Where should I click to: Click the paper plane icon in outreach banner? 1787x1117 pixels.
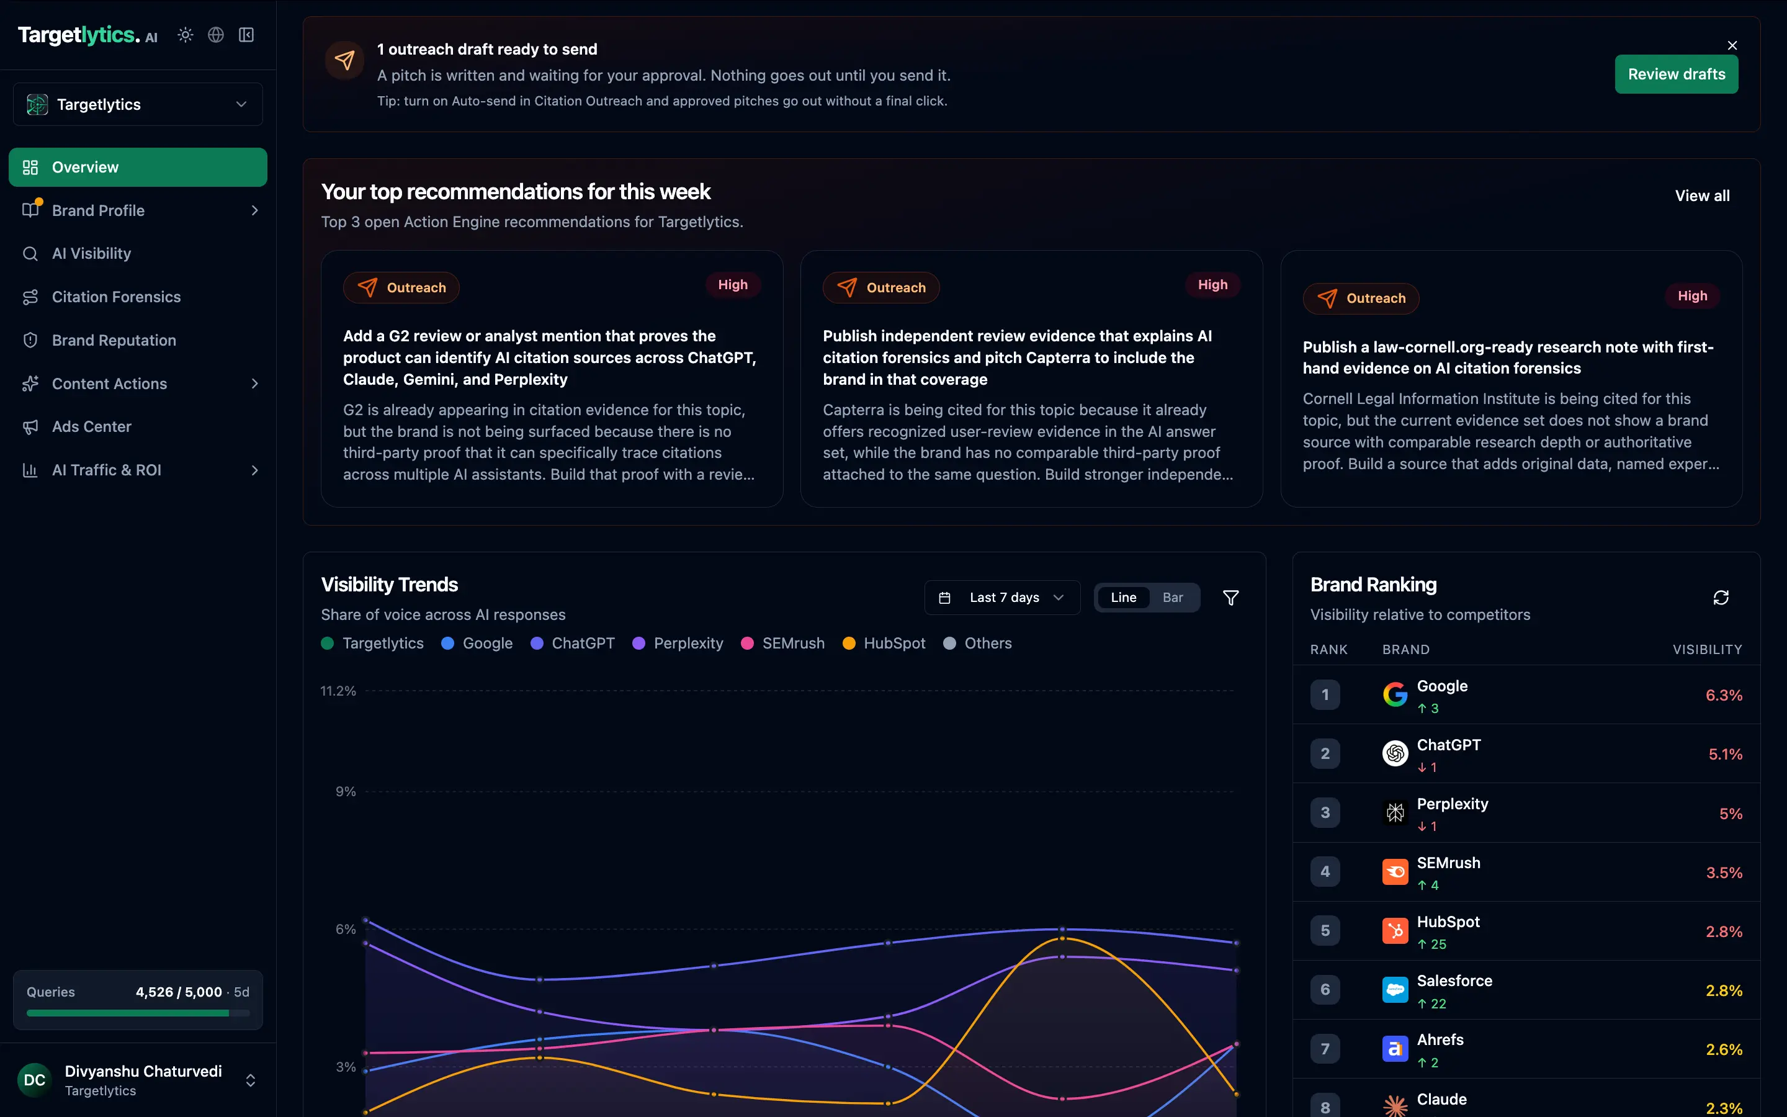point(345,60)
